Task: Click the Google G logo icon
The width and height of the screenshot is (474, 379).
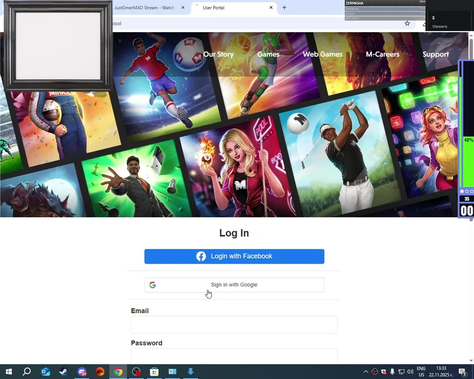Action: 153,285
